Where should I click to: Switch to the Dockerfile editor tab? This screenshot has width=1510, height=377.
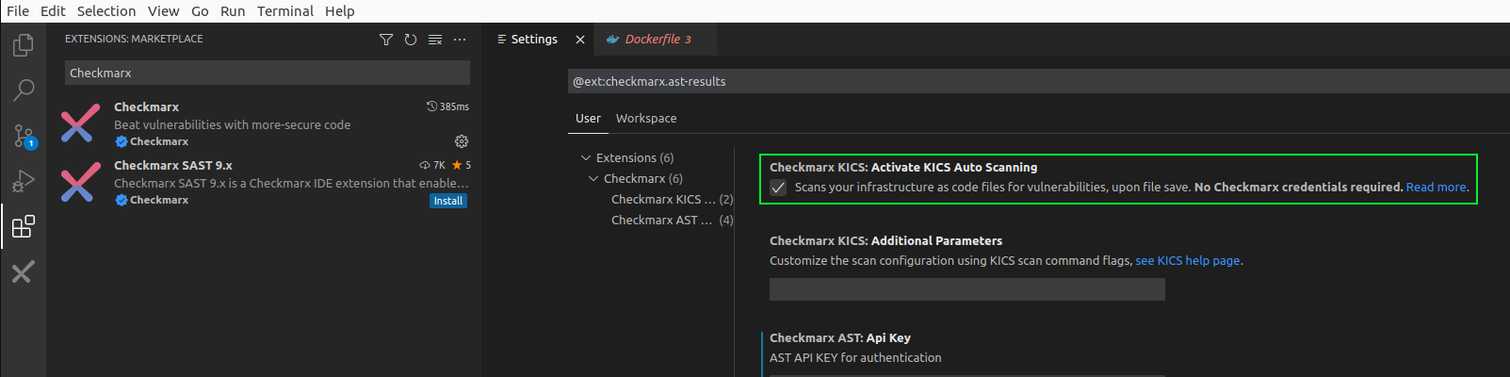pos(657,40)
